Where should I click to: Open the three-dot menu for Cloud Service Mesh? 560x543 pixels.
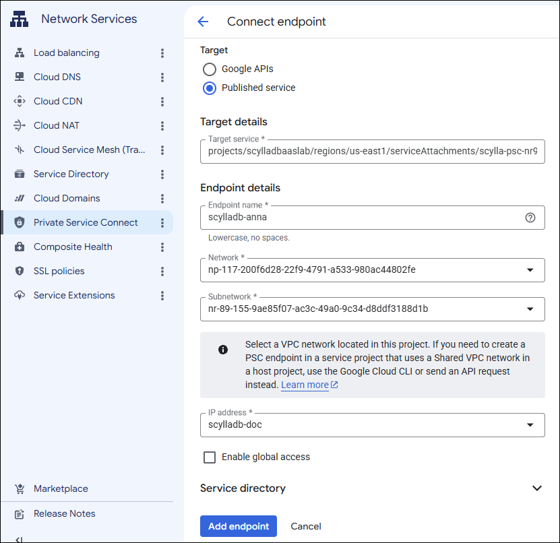click(x=162, y=150)
